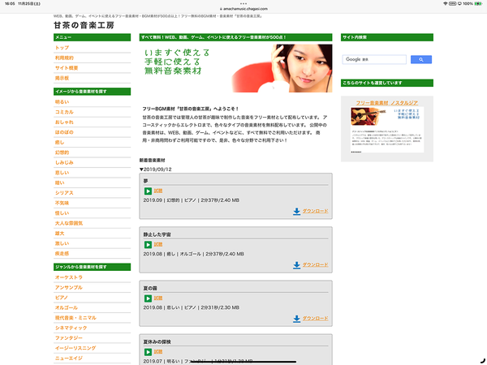This screenshot has height=365, width=487.
Task: Click the green play icon for 夏休みの探検
Action: point(148,352)
